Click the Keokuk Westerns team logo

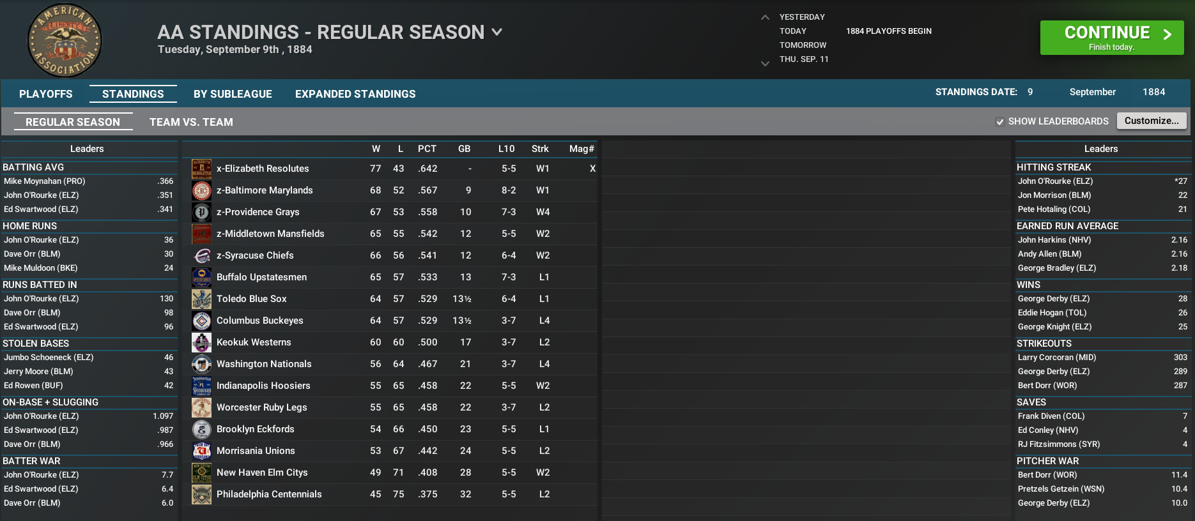coord(202,342)
